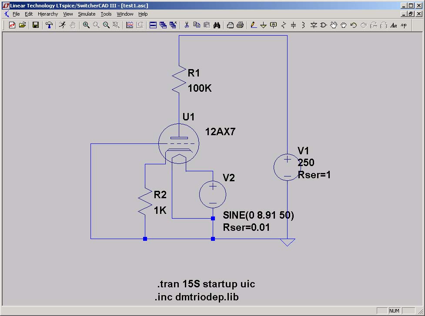This screenshot has width=425, height=316.
Task: Open the Hierarchy menu
Action: (x=48, y=14)
